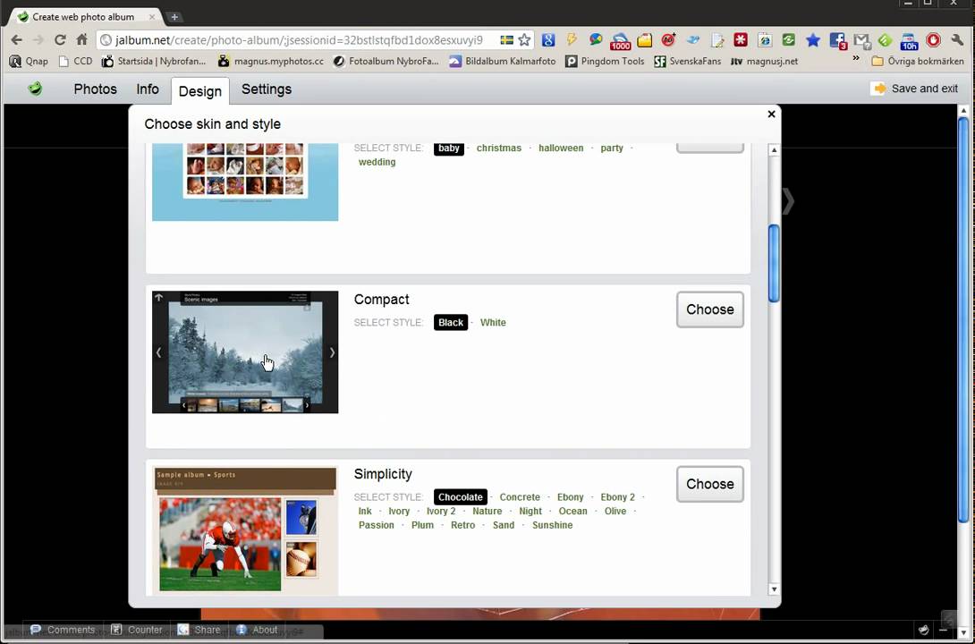Close the Choose skin dialog

coord(771,114)
